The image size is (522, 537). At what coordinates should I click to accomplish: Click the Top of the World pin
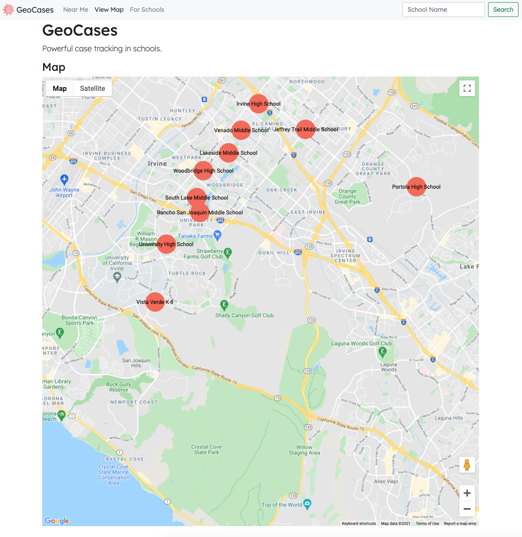(307, 504)
